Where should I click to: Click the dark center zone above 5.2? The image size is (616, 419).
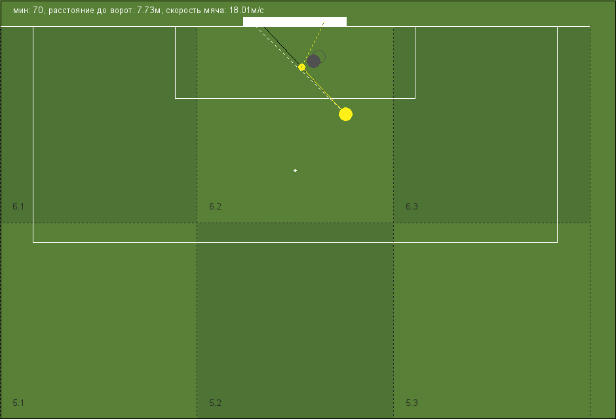pyautogui.click(x=295, y=321)
